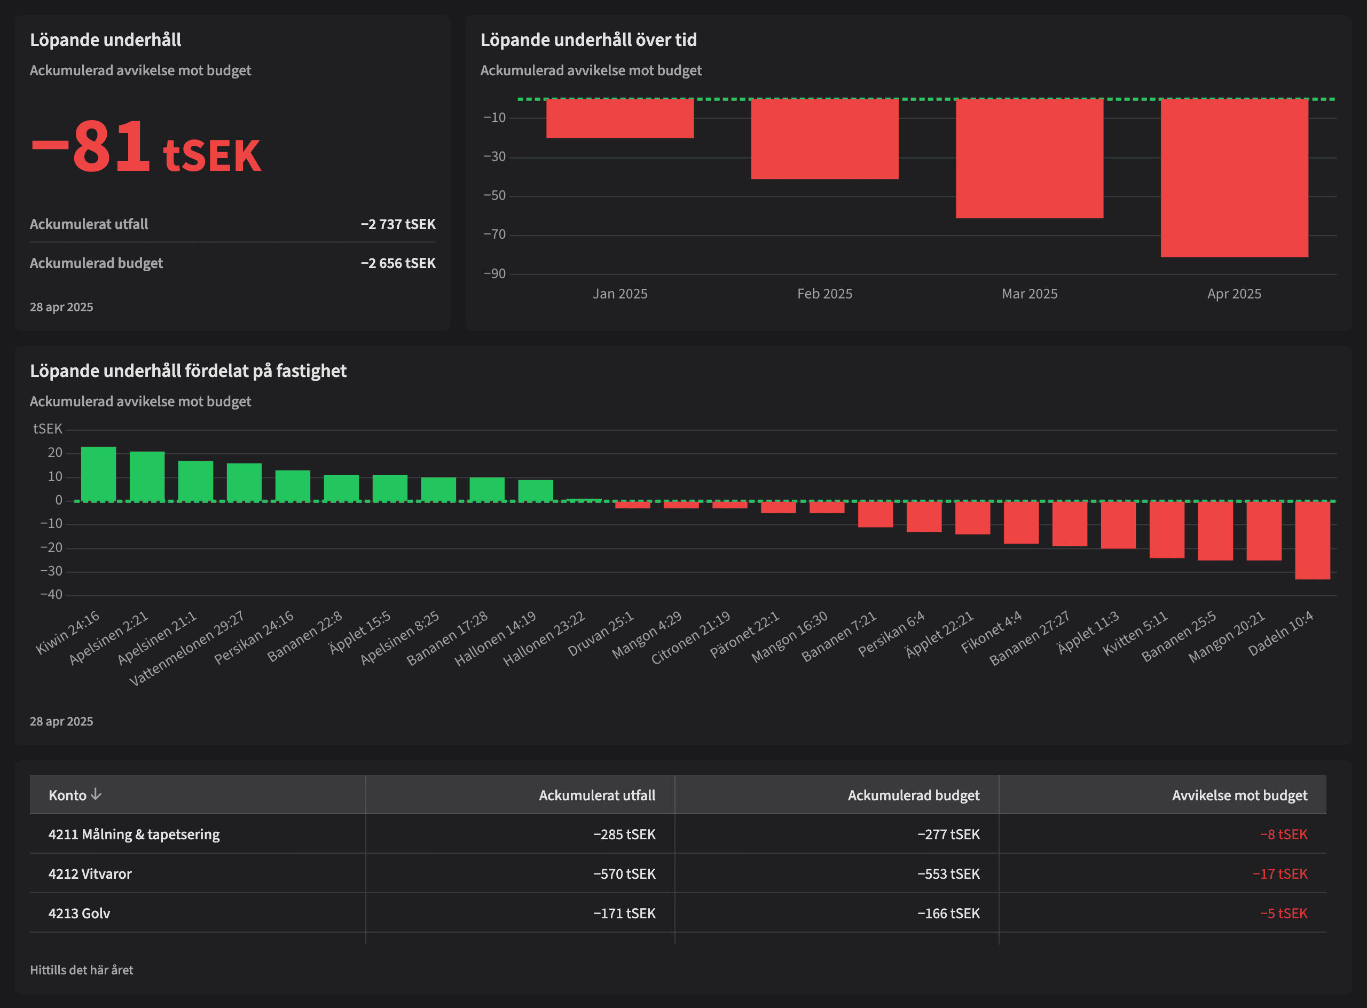The height and width of the screenshot is (1008, 1367).
Task: Select the 4211 Målning & tapetsering row
Action: pos(133,834)
